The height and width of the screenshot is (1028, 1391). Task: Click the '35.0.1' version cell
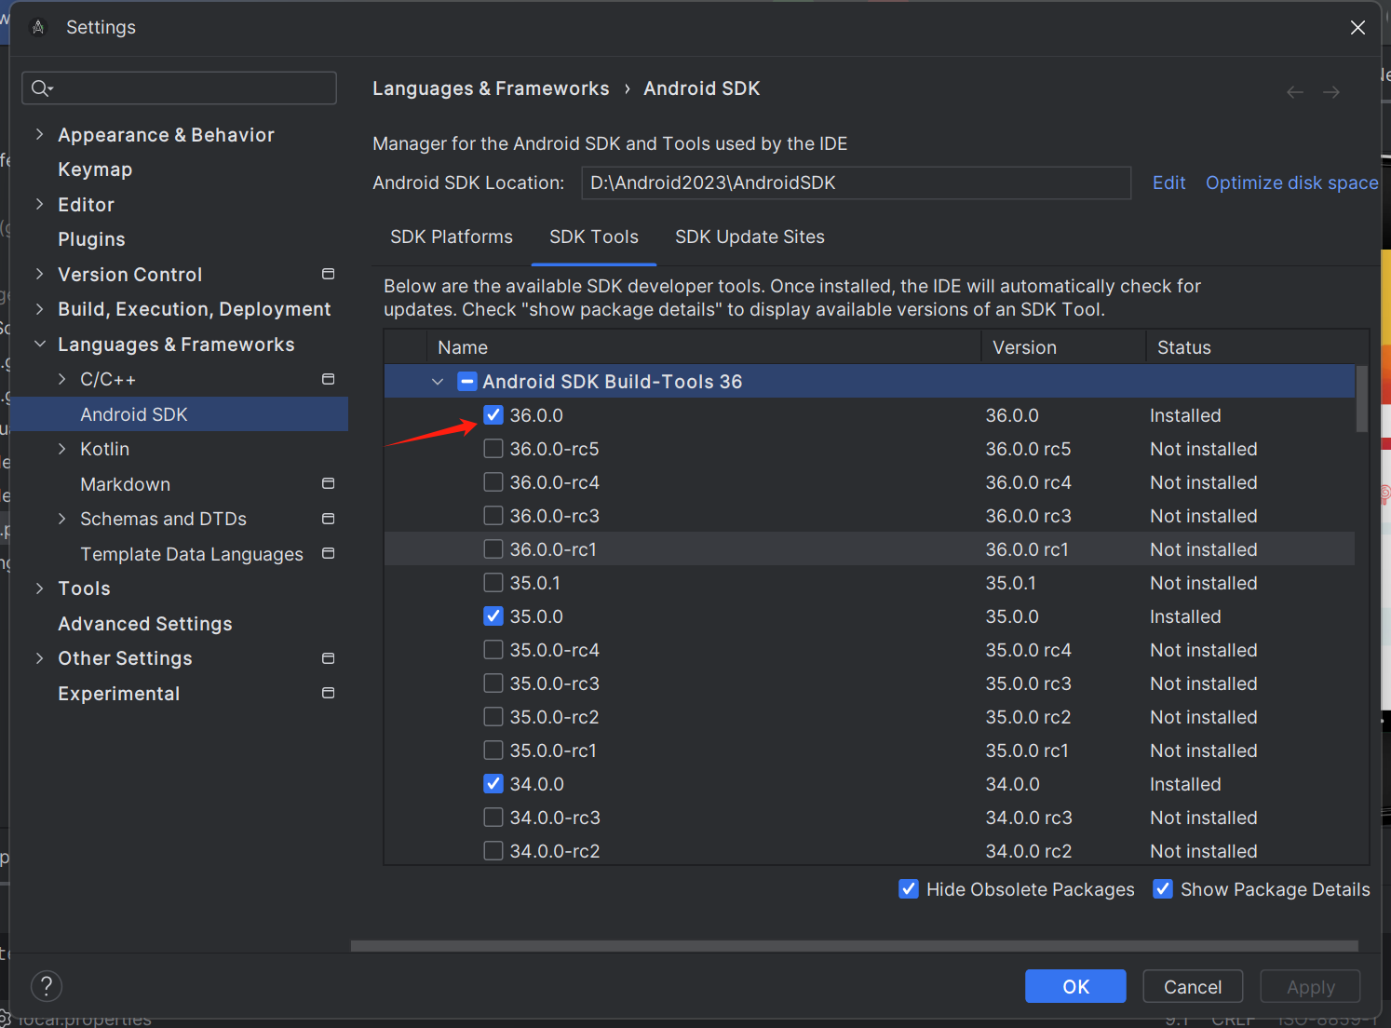(1011, 583)
